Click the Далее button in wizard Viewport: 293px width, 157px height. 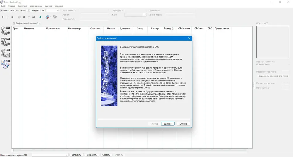168,124
